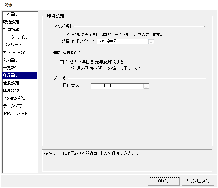Open the データファイル settings page
Image resolution: width=218 pixels, height=188 pixels.
(15, 37)
